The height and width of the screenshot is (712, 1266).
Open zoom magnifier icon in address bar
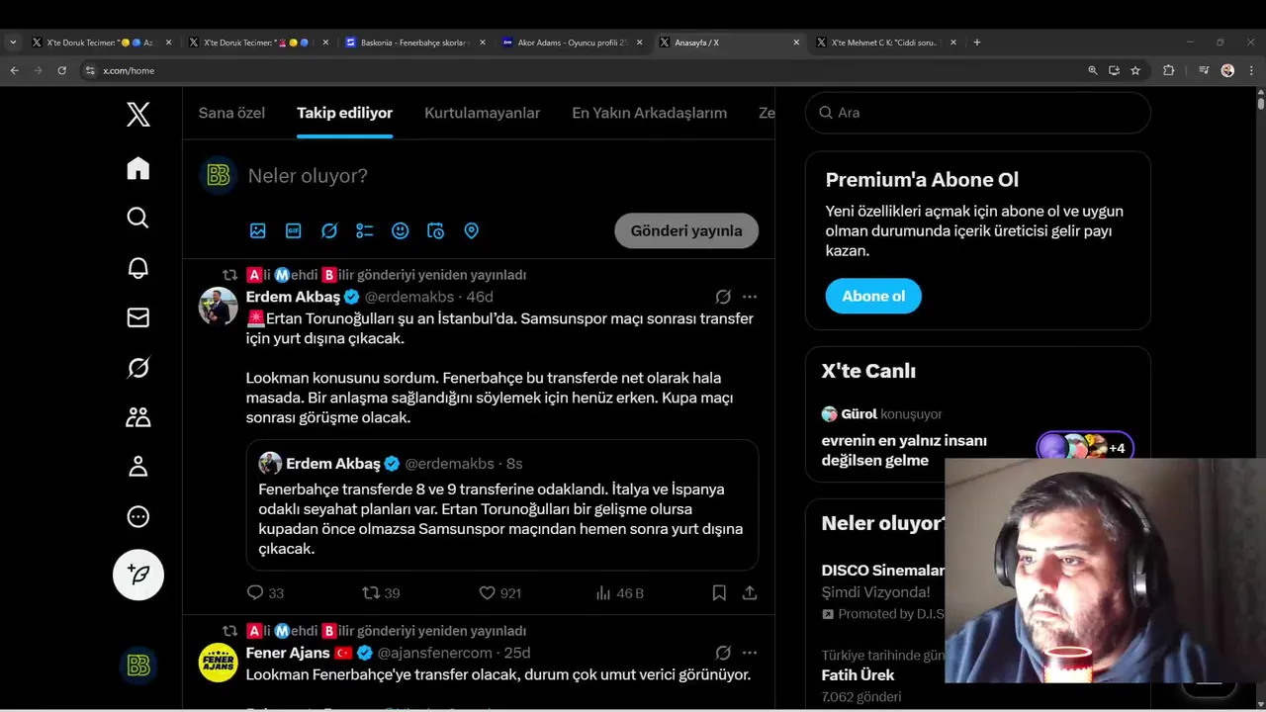click(x=1093, y=70)
